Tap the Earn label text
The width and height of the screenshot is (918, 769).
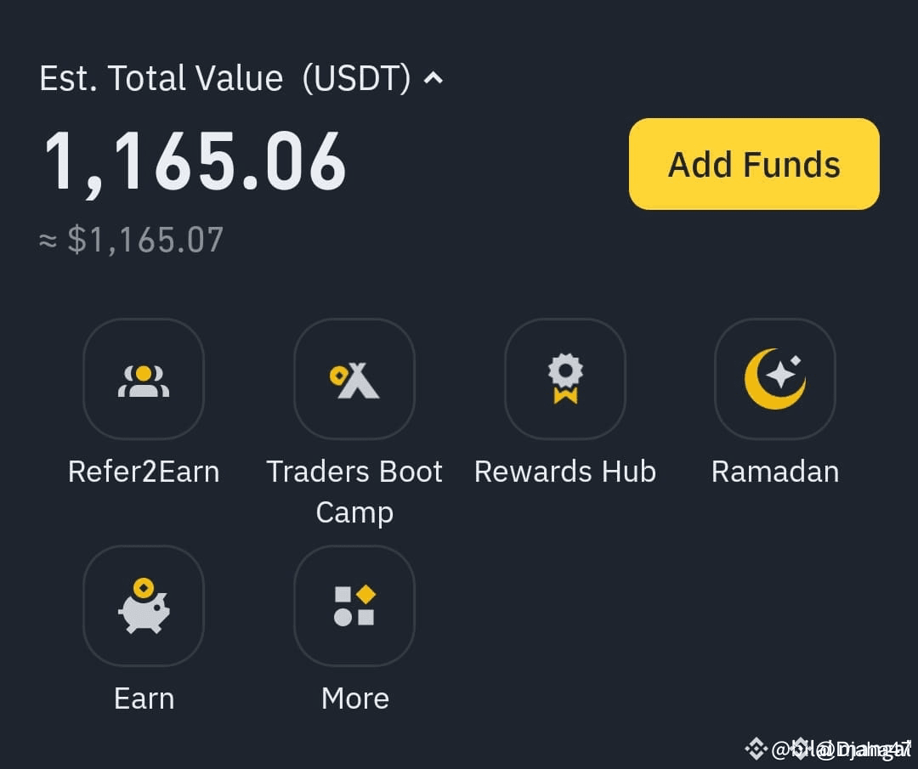click(x=144, y=698)
